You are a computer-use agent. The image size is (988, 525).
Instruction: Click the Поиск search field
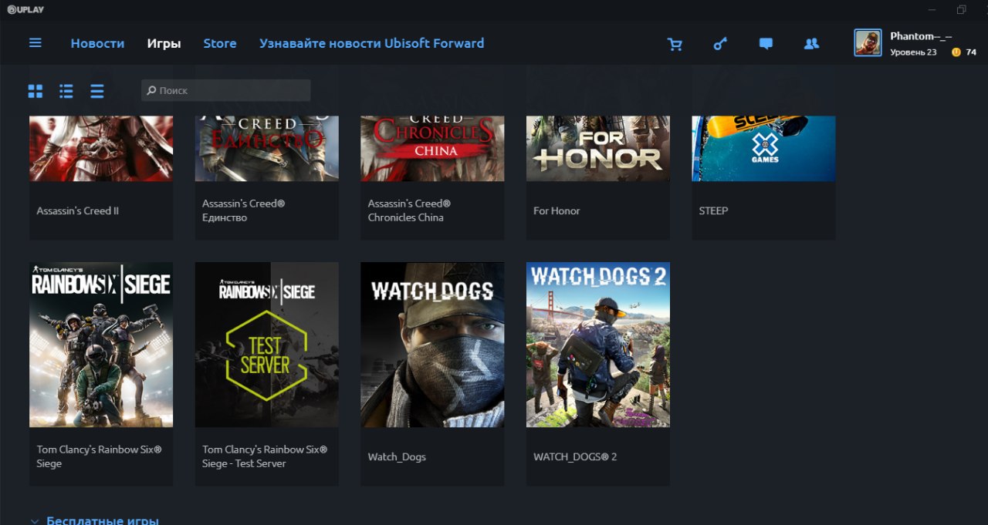pos(226,90)
